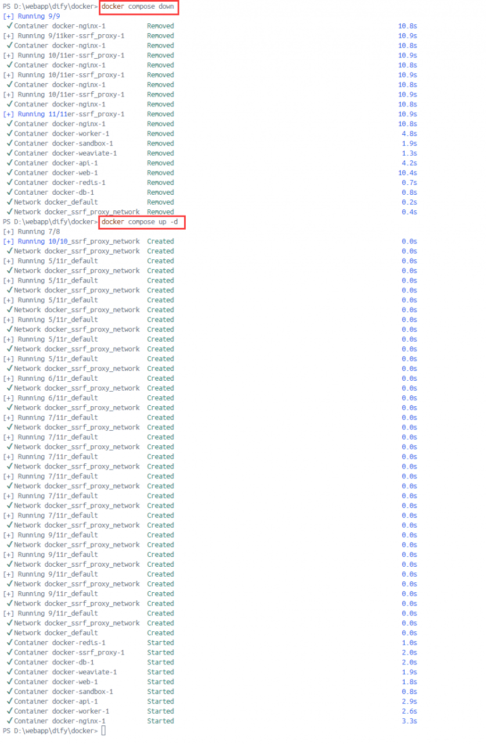Click the 3.3s duration for nginx Started
The width and height of the screenshot is (486, 744).
coord(409,721)
